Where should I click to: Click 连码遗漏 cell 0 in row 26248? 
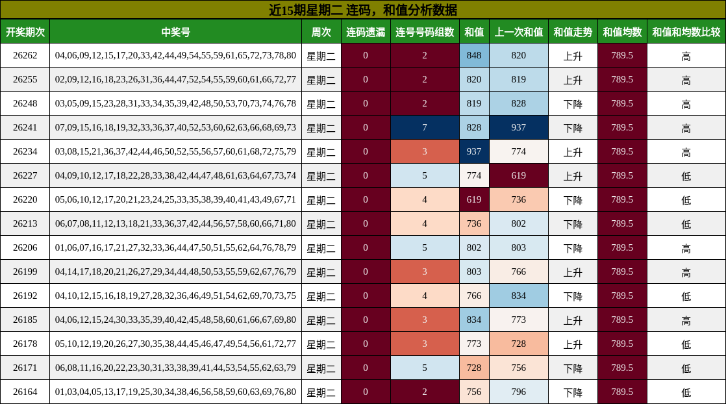point(366,104)
